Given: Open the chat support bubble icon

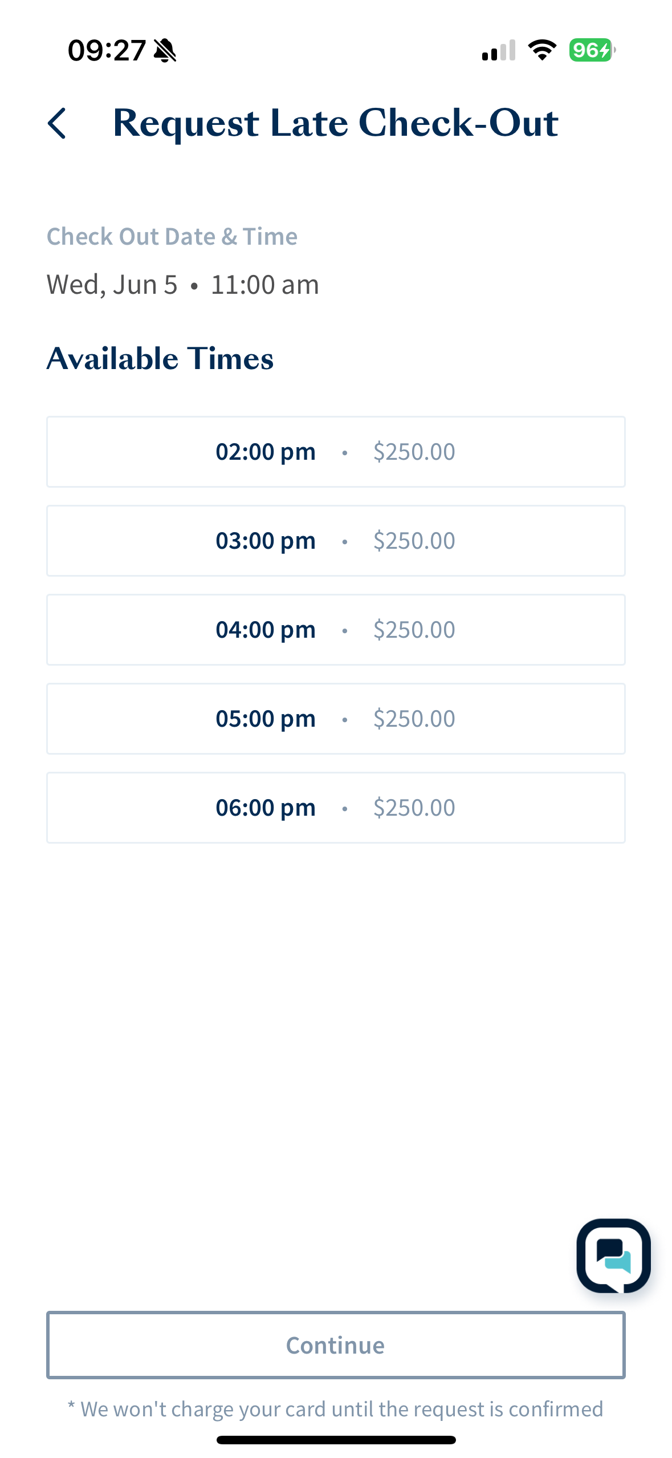Looking at the screenshot, I should pos(613,1255).
